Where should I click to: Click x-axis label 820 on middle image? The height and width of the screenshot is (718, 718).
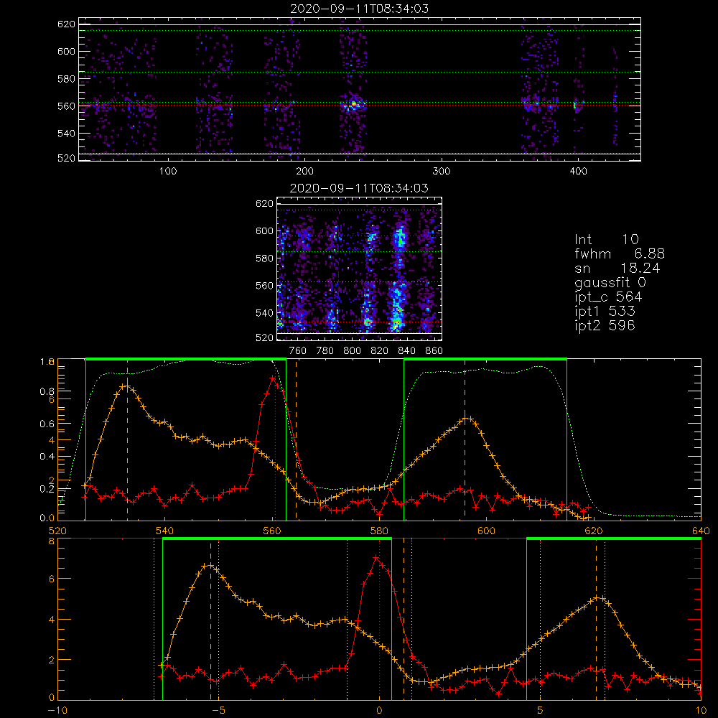click(380, 351)
